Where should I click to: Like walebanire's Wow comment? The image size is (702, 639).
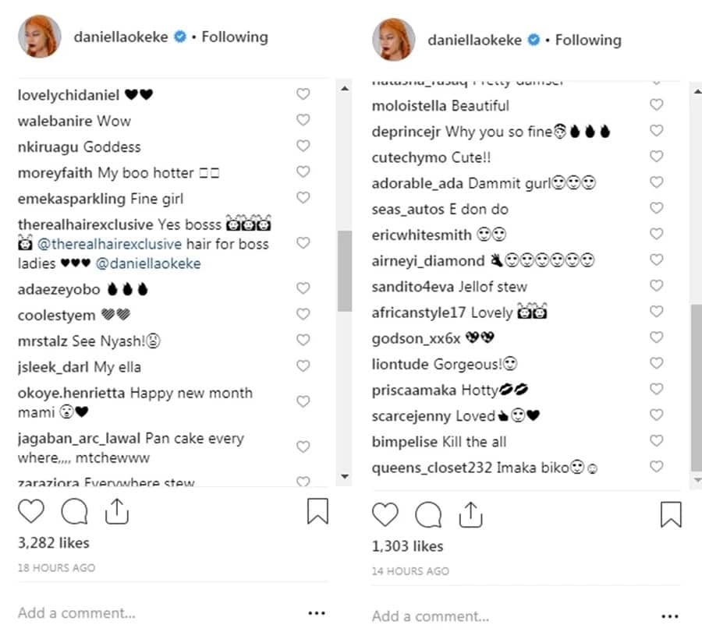click(303, 120)
